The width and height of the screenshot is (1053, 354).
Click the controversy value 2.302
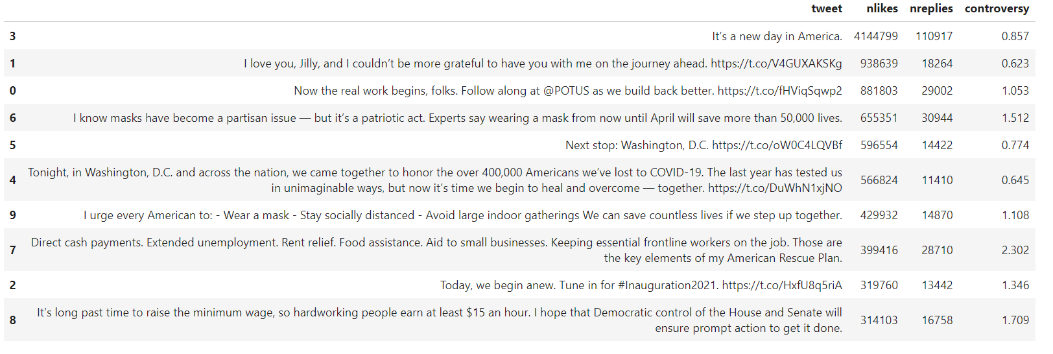1015,250
